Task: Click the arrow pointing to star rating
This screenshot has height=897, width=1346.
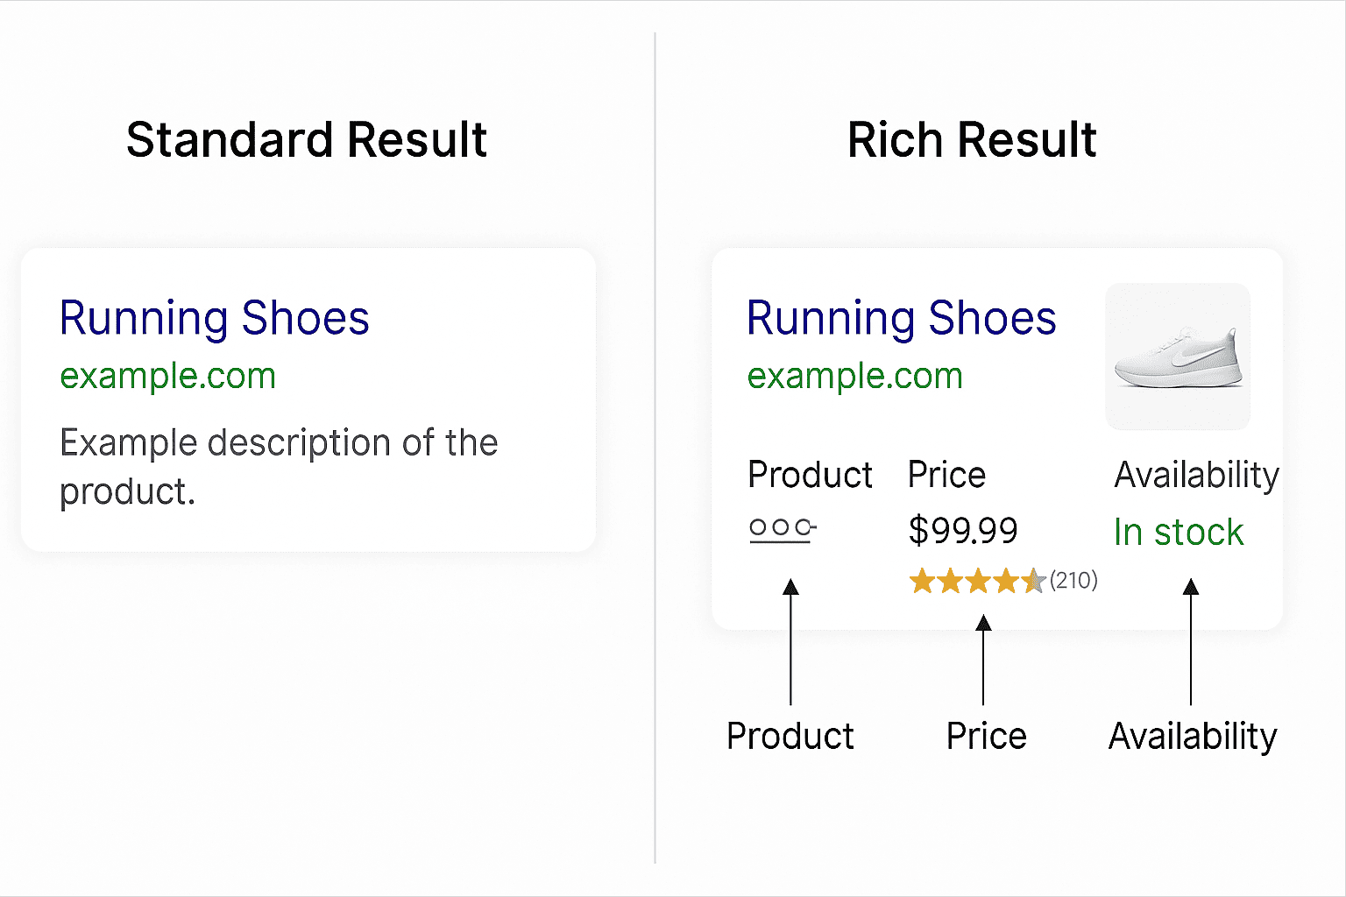Action: click(x=983, y=660)
